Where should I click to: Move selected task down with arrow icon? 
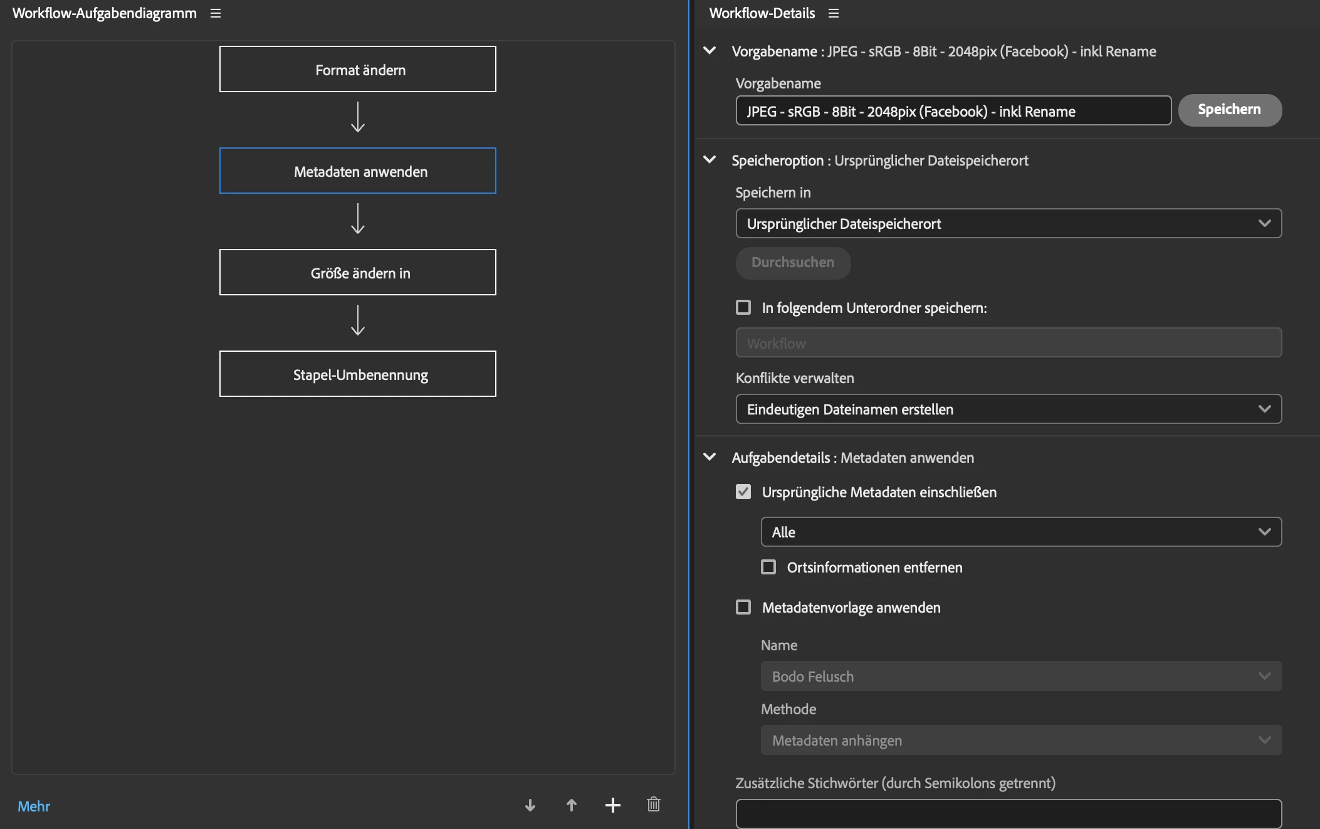[530, 805]
